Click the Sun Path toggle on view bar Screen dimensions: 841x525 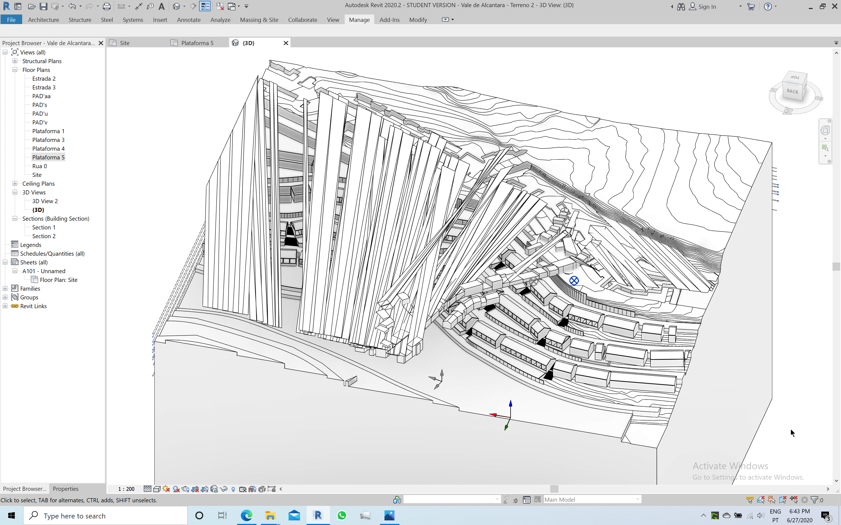click(166, 489)
